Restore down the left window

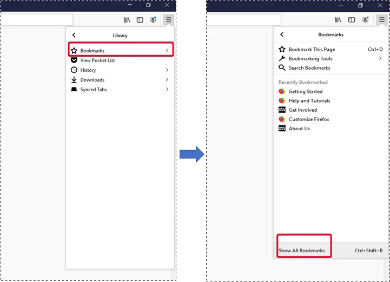(x=149, y=5)
